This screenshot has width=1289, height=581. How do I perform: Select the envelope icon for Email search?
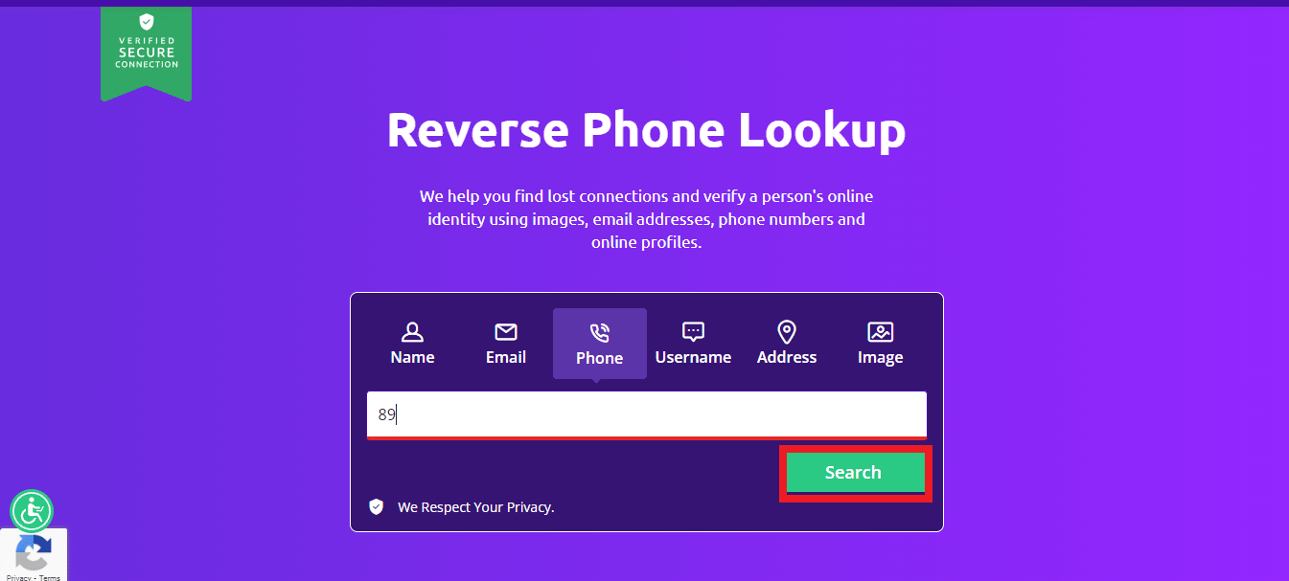click(x=506, y=332)
